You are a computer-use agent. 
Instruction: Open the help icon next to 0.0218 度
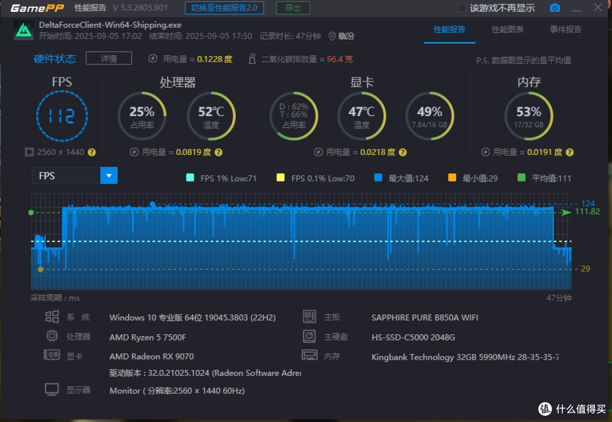coord(403,152)
